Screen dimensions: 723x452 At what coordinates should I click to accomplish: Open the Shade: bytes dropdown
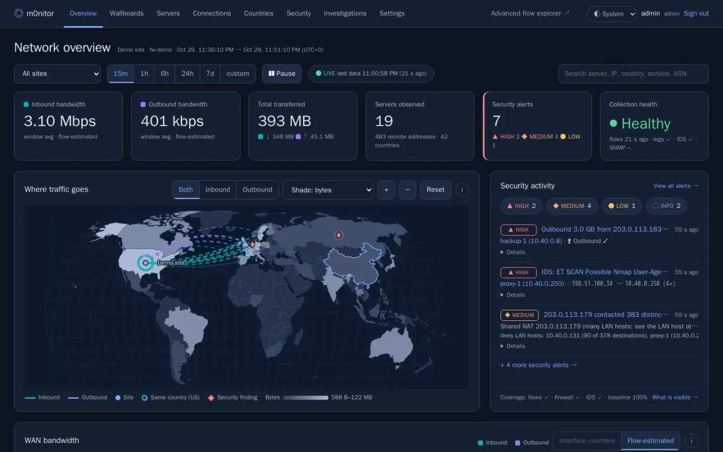[x=328, y=190]
